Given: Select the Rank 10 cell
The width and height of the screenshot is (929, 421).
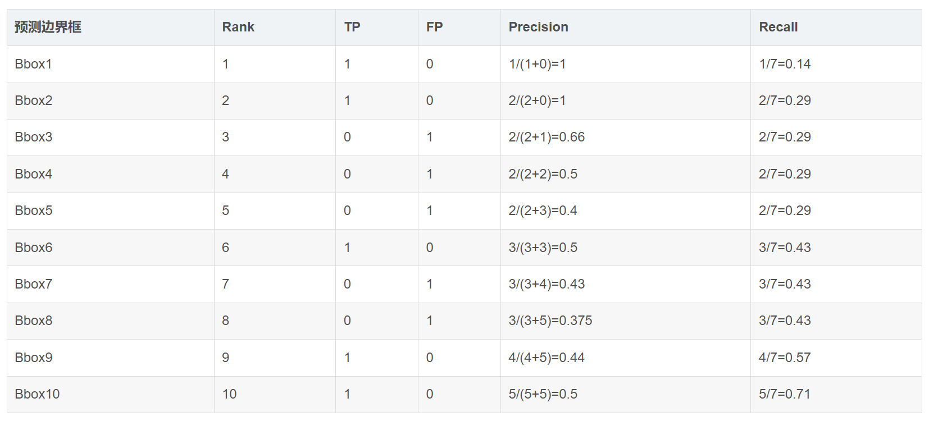Looking at the screenshot, I should [x=229, y=394].
